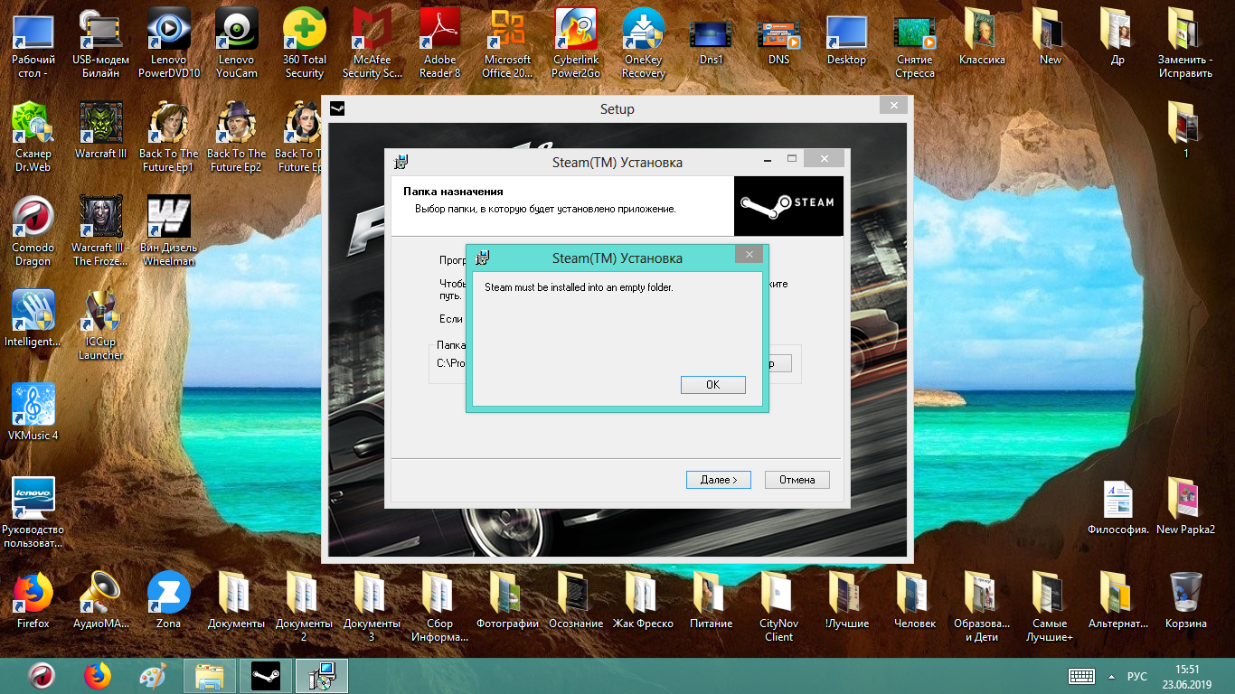Open Dr.Web scanner shortcut
1235x694 pixels.
point(33,136)
